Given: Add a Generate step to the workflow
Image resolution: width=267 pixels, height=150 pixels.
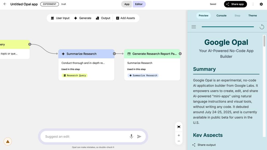Looking at the screenshot, I should coord(83,18).
